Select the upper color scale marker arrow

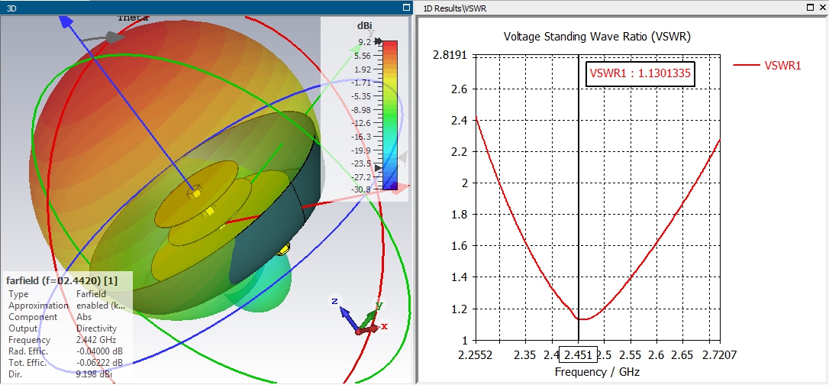(378, 41)
